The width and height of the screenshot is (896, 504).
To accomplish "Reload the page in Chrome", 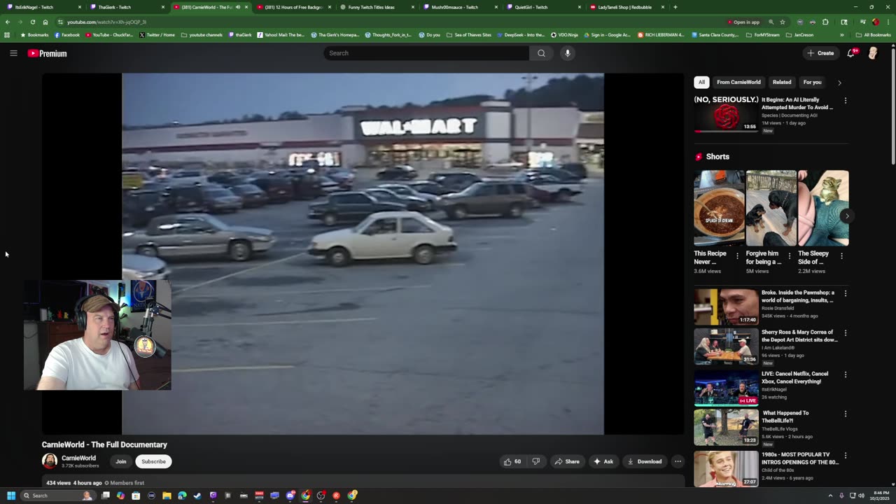I will click(x=32, y=22).
